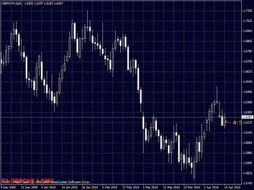Click the 1.6065 price scale label

[x=247, y=143]
